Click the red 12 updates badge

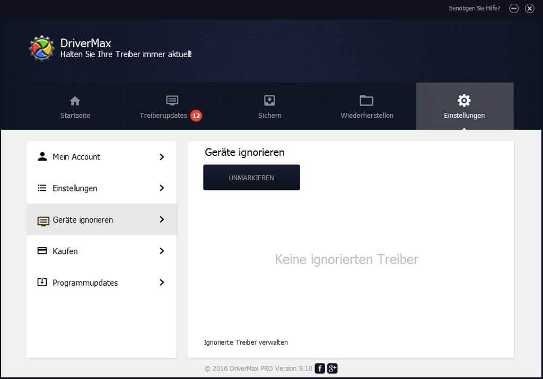[x=196, y=116]
